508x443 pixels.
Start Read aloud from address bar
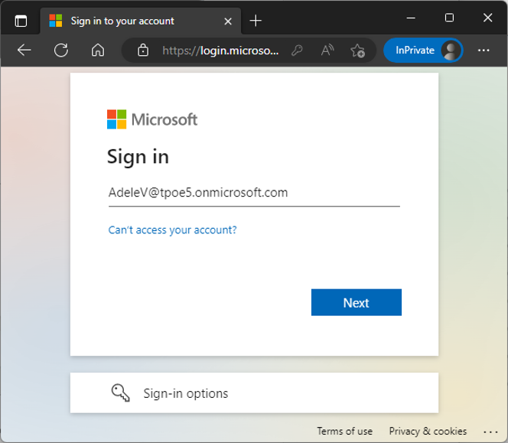pyautogui.click(x=327, y=50)
